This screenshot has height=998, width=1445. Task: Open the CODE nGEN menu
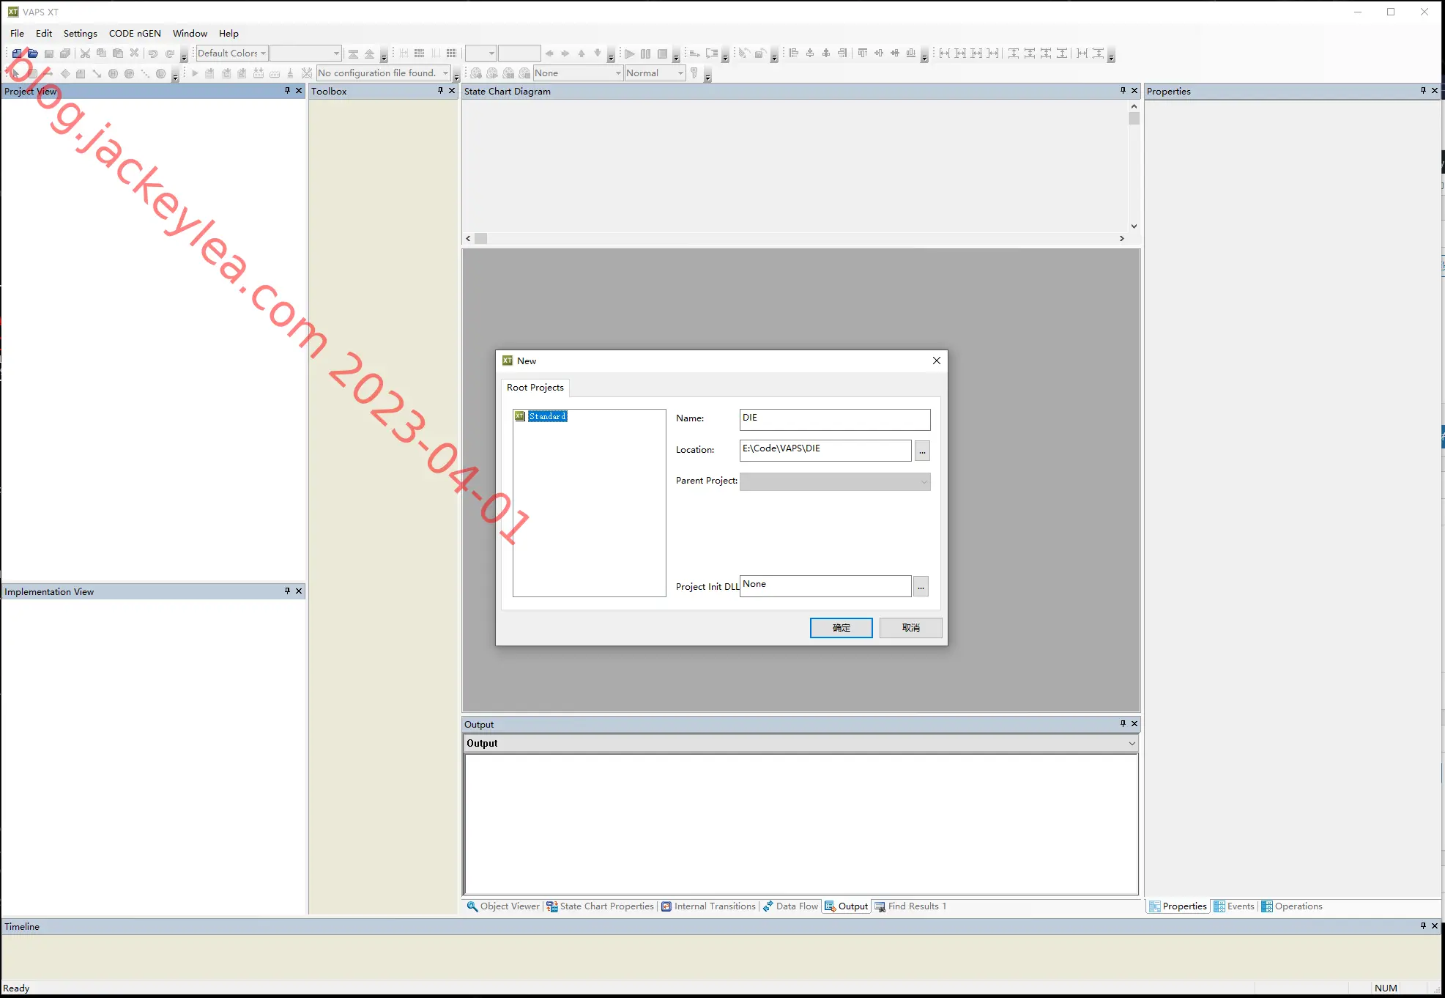tap(135, 33)
